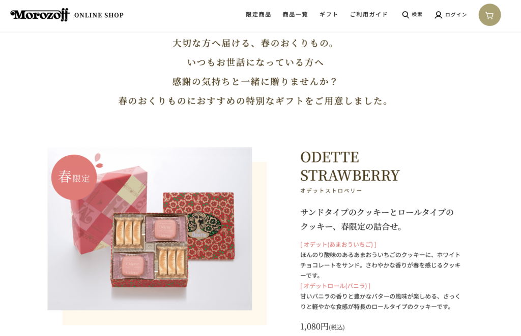521x336 pixels.
Task: Open the 限定商品 menu
Action: [x=258, y=15]
